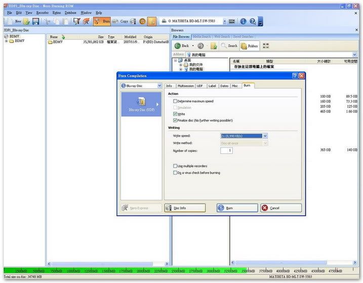Click the Save floppy disk icon

[35, 21]
